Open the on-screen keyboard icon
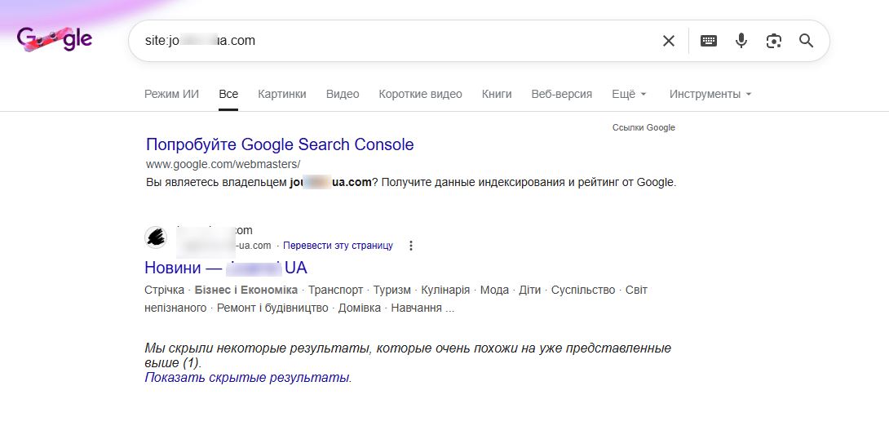 709,41
